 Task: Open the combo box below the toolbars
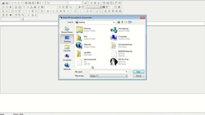pos(11,19)
